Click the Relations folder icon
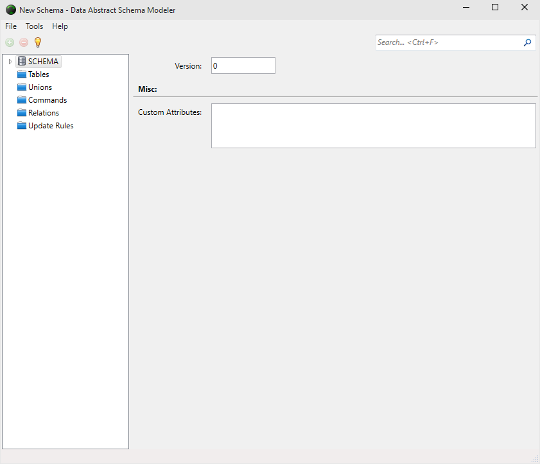The height and width of the screenshot is (464, 540). (22, 113)
